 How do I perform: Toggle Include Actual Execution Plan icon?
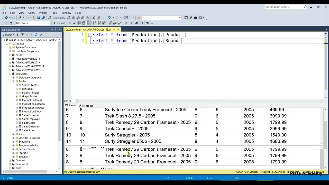click(x=95, y=23)
